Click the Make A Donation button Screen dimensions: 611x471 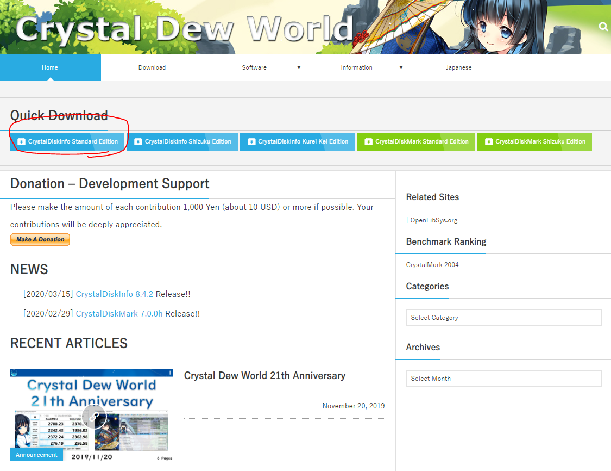[40, 240]
